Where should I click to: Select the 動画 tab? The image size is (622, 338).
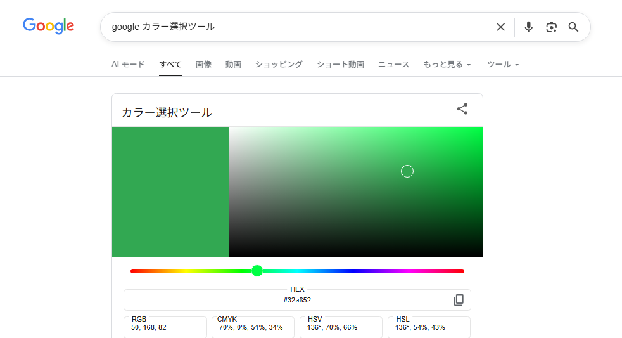233,65
